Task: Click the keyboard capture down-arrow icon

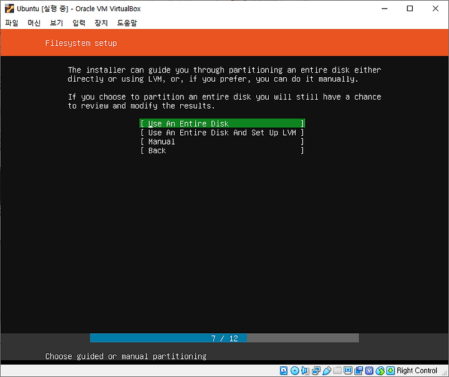Action: tap(390, 370)
